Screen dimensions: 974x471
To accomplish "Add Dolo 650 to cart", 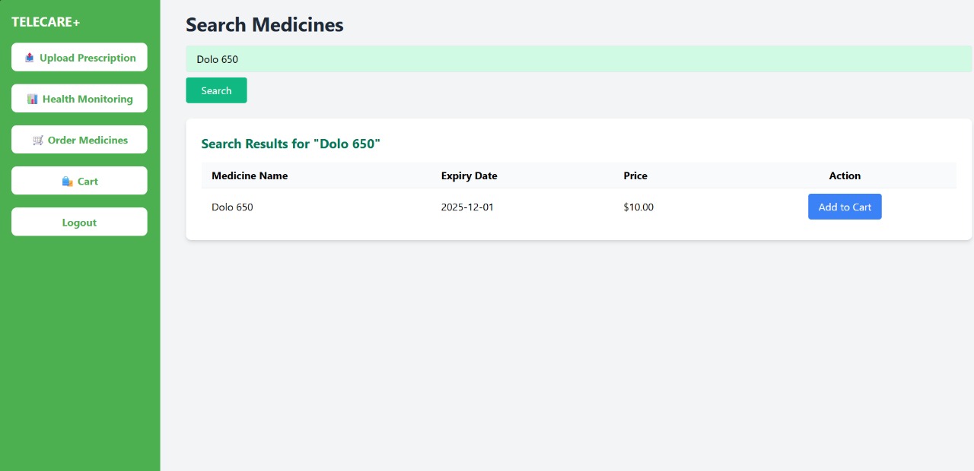I will (845, 207).
